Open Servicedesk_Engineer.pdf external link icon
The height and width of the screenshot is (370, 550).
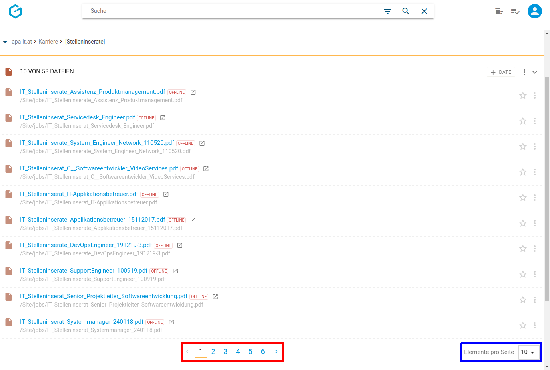[163, 118]
